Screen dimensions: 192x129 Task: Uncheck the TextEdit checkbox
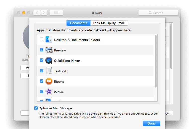pos(42,71)
